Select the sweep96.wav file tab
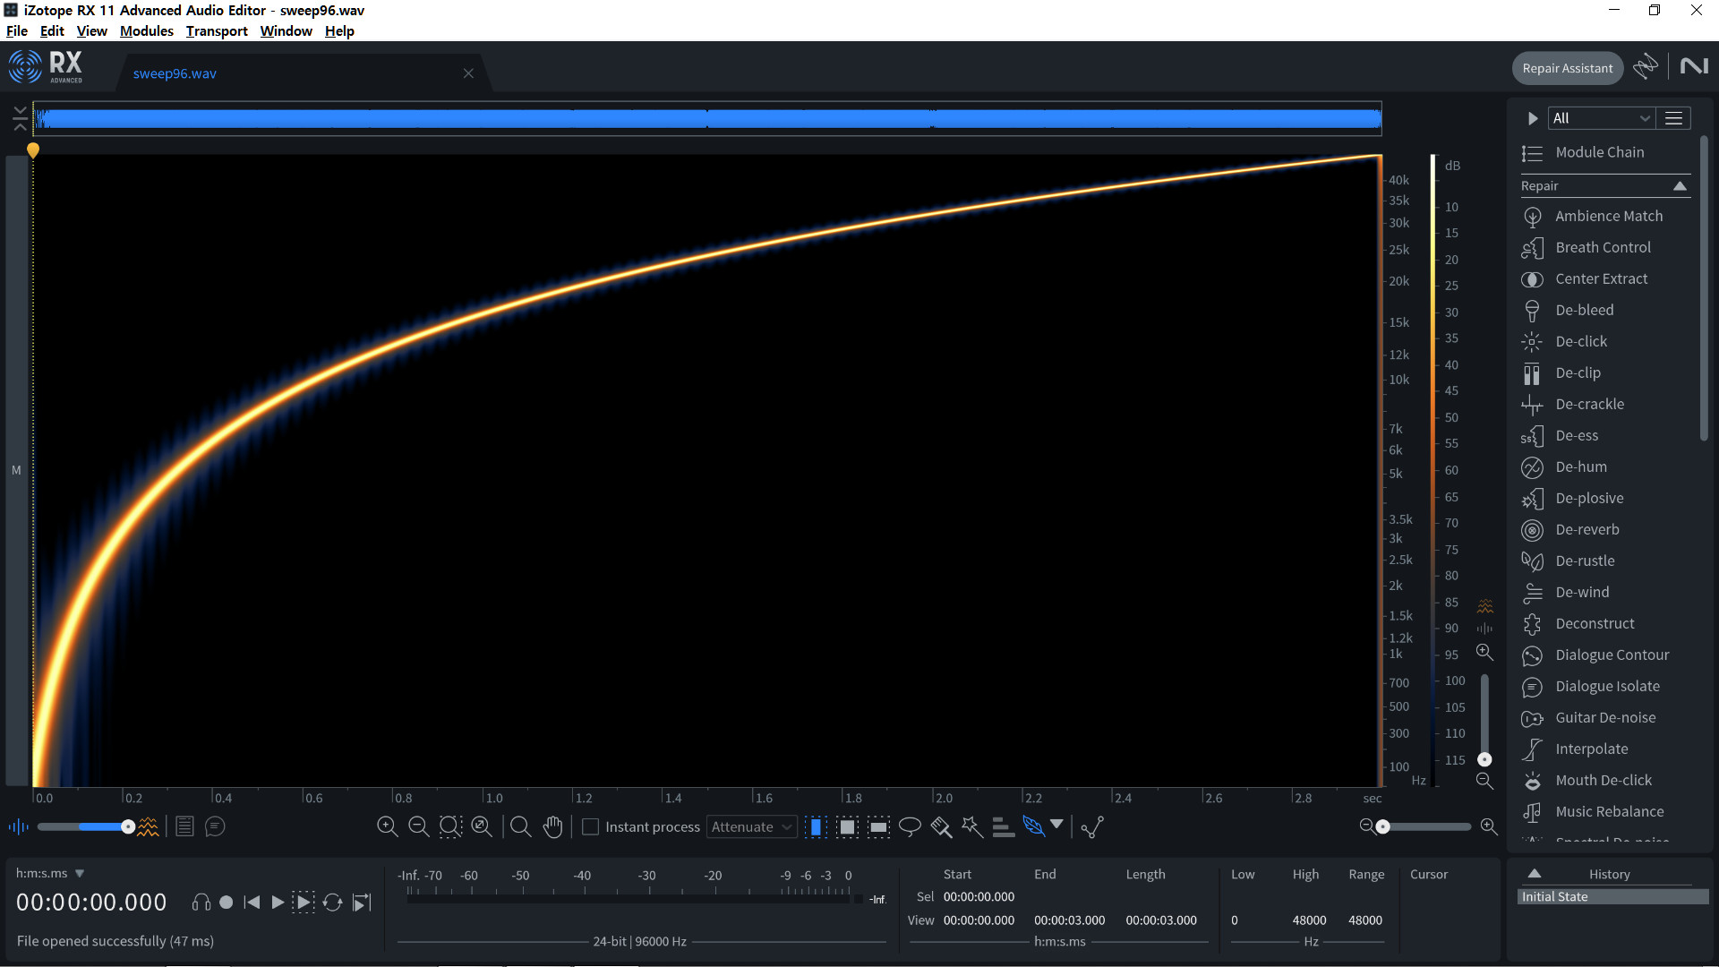This screenshot has height=967, width=1719. (175, 73)
